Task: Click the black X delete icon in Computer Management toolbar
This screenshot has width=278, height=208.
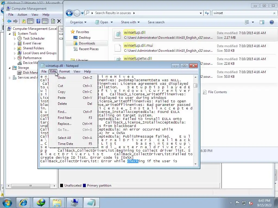Action: point(59,21)
